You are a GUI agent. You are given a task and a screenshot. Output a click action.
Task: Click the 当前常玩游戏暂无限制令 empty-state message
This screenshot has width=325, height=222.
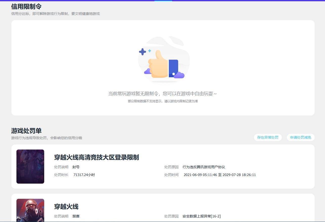tap(162, 94)
